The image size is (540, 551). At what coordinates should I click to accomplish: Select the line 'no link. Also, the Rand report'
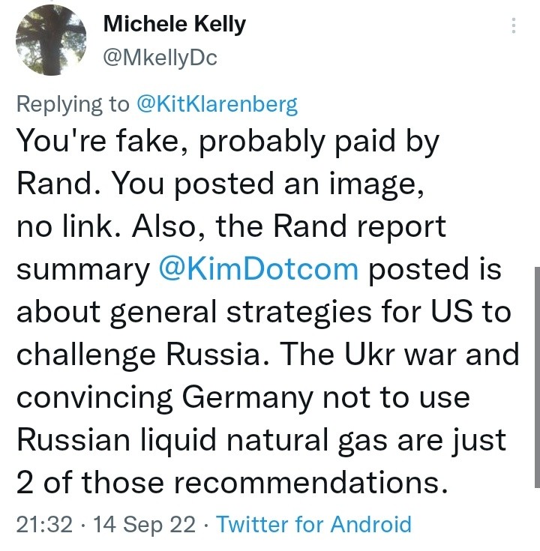coord(231,226)
